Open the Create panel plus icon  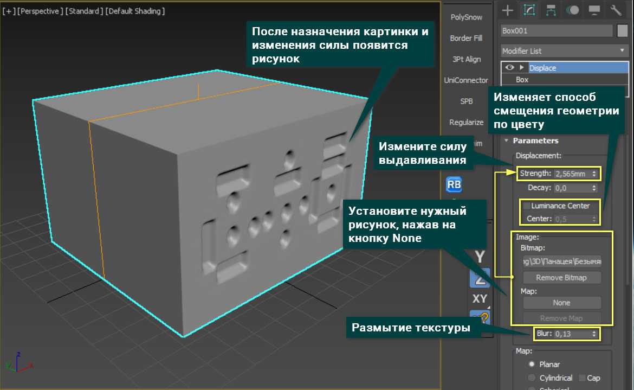pos(507,10)
